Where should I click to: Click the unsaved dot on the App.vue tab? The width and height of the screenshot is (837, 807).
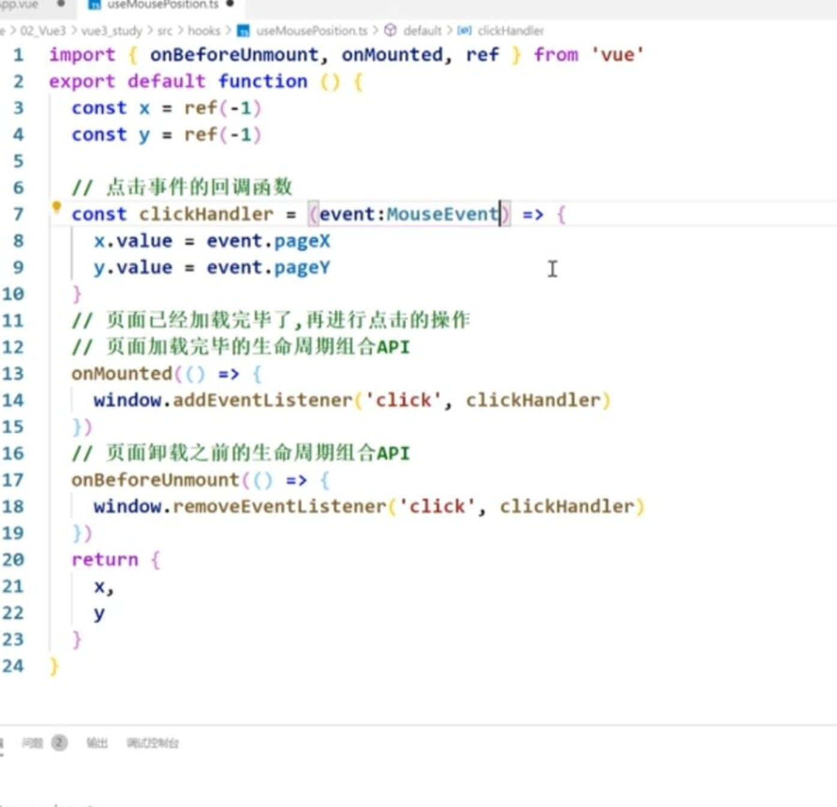61,4
